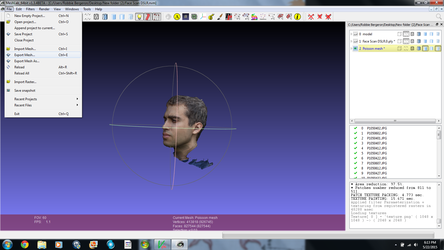Viewport: 444px width, 250px height.
Task: Choose Export Mesh As... menu entry
Action: click(43, 61)
